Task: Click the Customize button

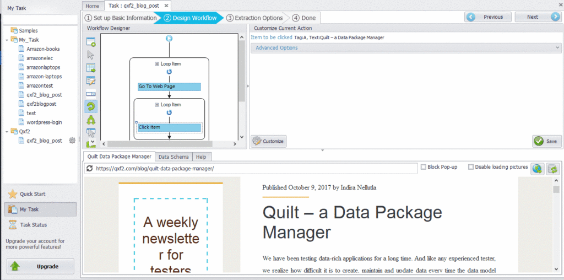Action: (x=268, y=142)
